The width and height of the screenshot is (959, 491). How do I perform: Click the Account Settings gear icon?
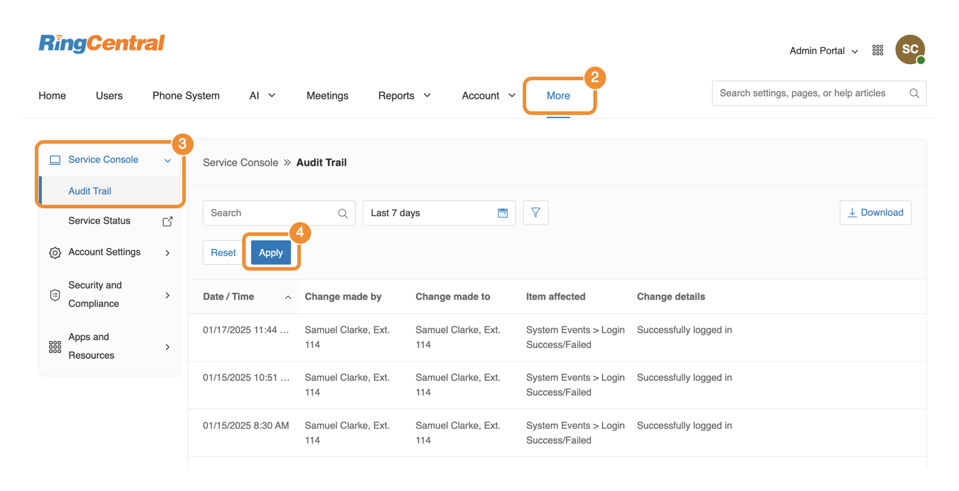pyautogui.click(x=55, y=253)
